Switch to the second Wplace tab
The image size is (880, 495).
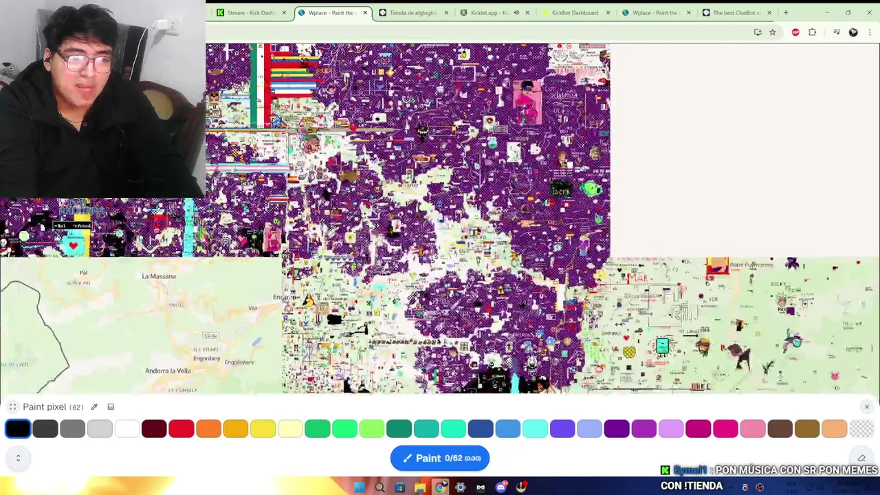[654, 12]
